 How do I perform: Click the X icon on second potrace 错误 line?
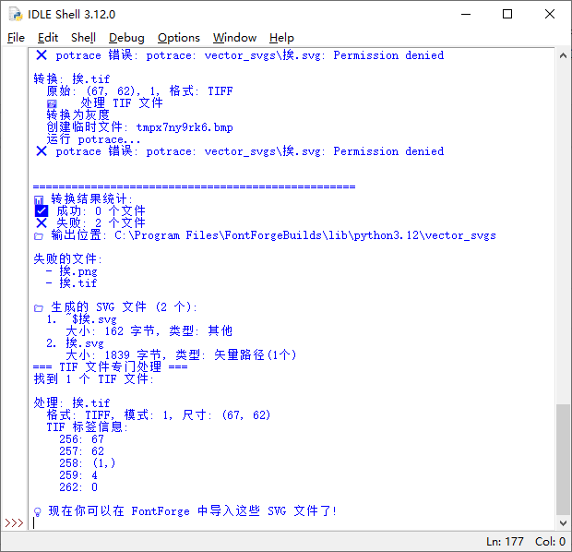pos(42,150)
